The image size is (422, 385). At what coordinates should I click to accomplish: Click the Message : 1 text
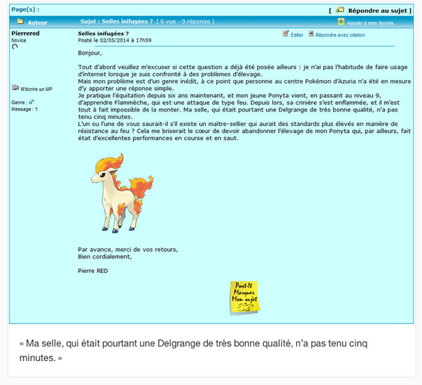25,109
